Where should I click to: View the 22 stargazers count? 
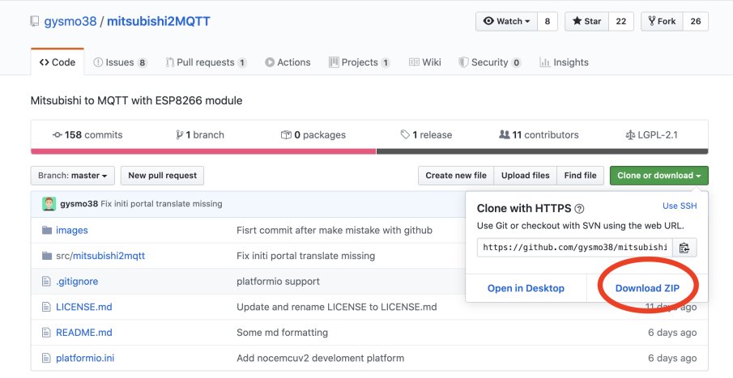click(620, 22)
